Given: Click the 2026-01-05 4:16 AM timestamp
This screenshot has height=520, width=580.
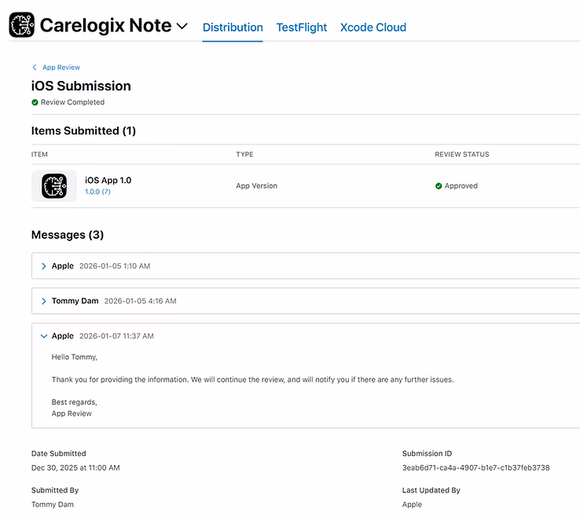Looking at the screenshot, I should tap(140, 301).
